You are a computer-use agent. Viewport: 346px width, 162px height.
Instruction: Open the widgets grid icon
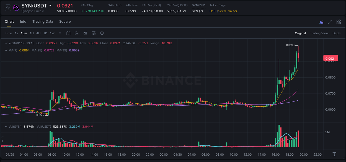[339, 22]
